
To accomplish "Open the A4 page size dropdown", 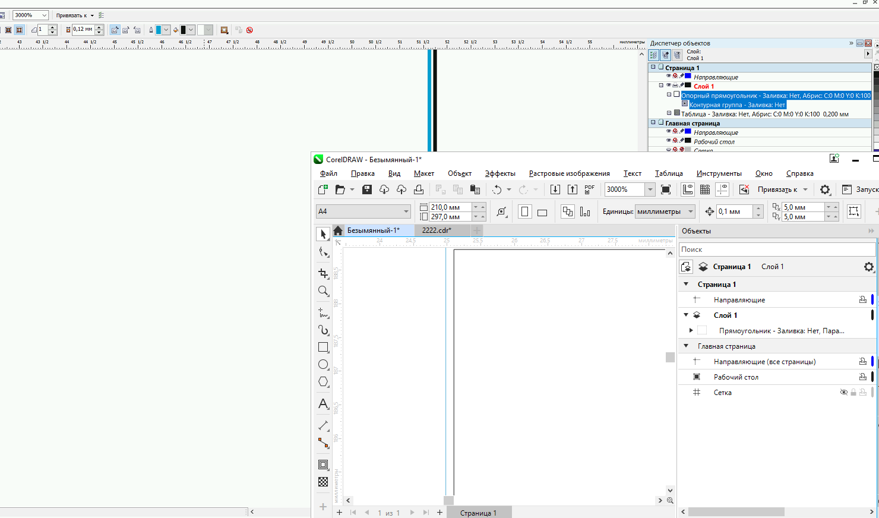I will coord(406,211).
